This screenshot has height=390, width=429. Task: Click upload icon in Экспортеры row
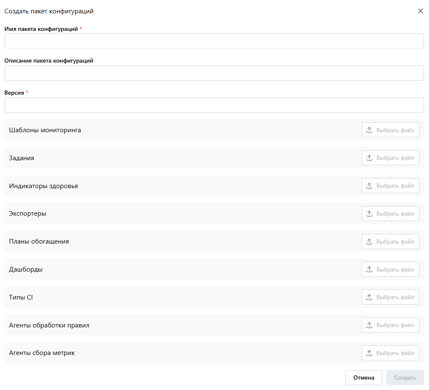(369, 214)
